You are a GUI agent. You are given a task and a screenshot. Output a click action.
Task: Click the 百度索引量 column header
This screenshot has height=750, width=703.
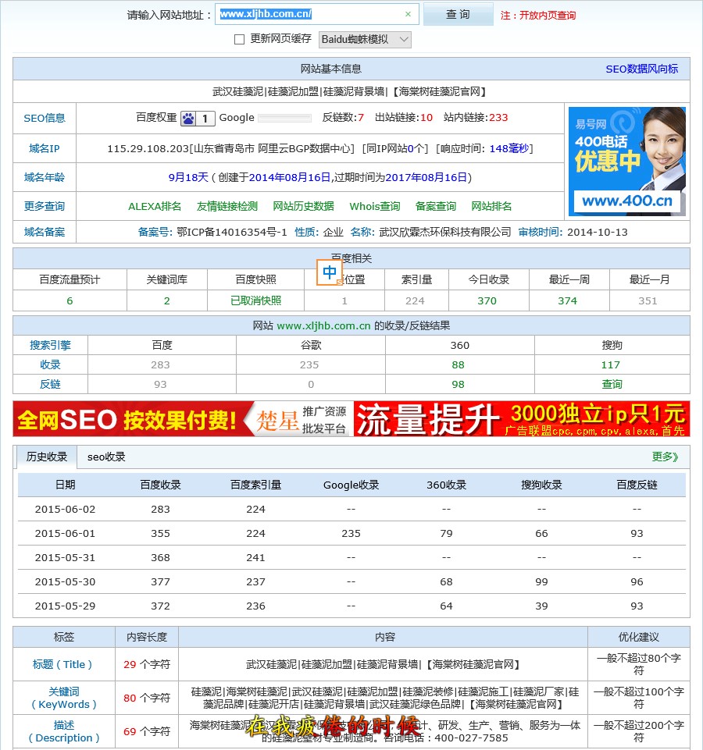click(x=255, y=485)
